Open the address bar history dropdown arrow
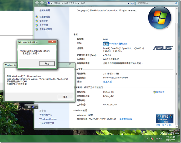Image resolution: width=181 pixels, height=143 pixels. pyautogui.click(x=129, y=4)
